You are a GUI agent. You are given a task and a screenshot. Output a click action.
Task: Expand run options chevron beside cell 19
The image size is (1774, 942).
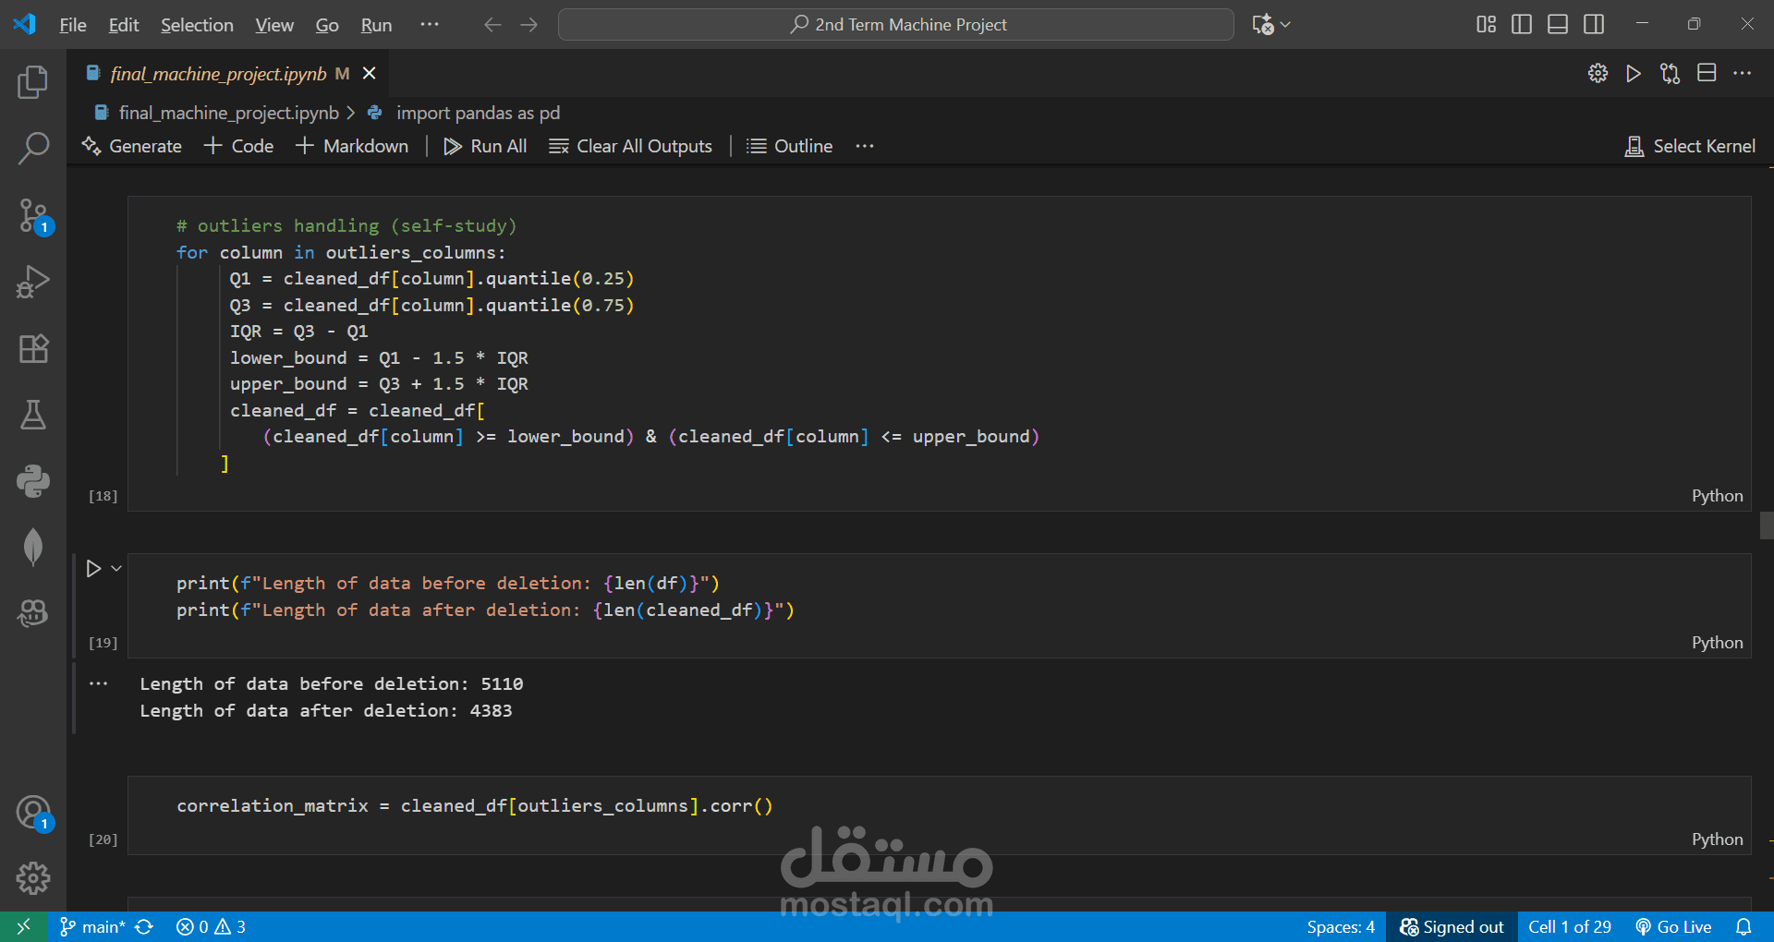(x=116, y=569)
